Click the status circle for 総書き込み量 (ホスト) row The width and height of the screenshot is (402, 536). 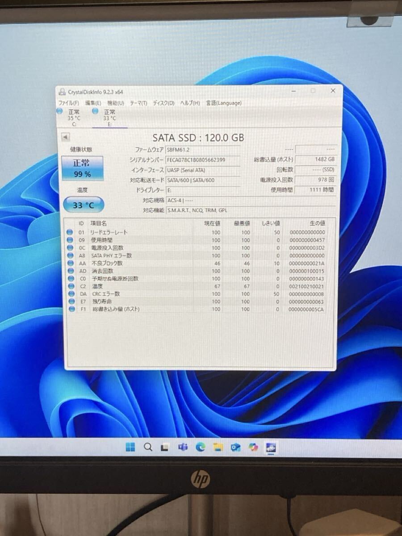tap(71, 309)
